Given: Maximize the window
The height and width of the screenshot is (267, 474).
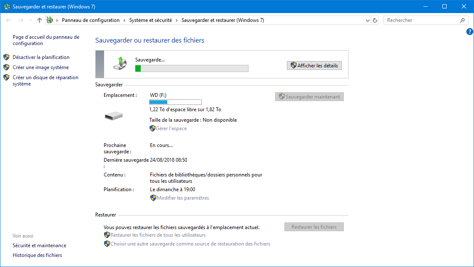Looking at the screenshot, I should [x=445, y=6].
